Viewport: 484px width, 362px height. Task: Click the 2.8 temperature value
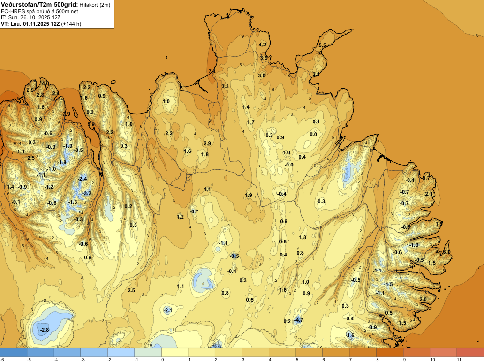[40, 95]
